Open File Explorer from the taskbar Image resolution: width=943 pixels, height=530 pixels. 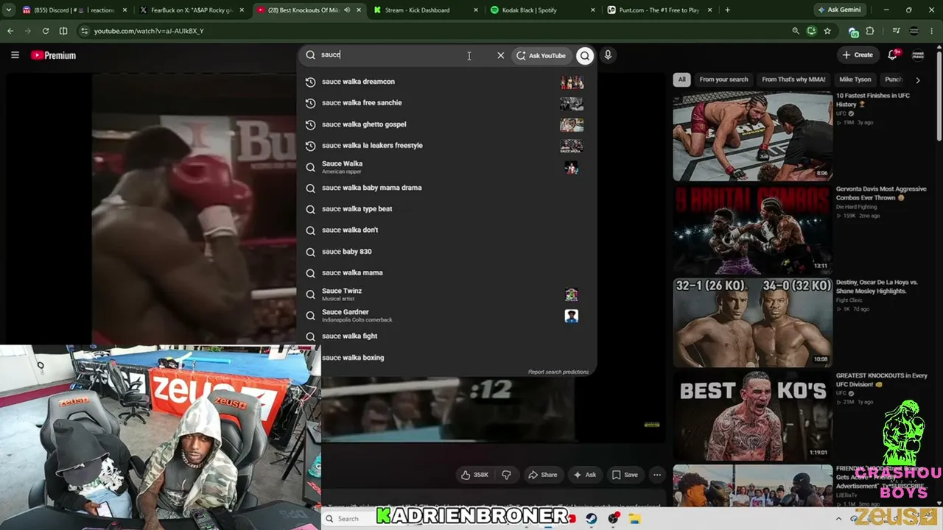click(x=634, y=519)
